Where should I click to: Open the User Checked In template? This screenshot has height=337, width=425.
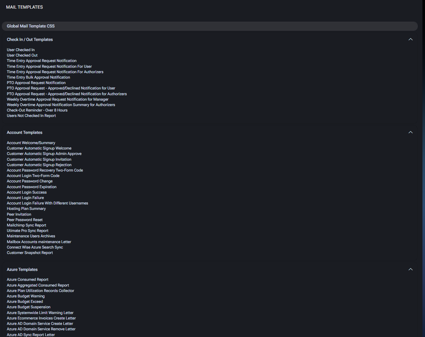tap(21, 50)
